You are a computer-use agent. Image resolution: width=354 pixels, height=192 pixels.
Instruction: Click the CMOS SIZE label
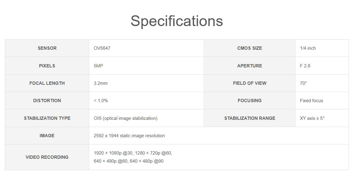(250, 48)
